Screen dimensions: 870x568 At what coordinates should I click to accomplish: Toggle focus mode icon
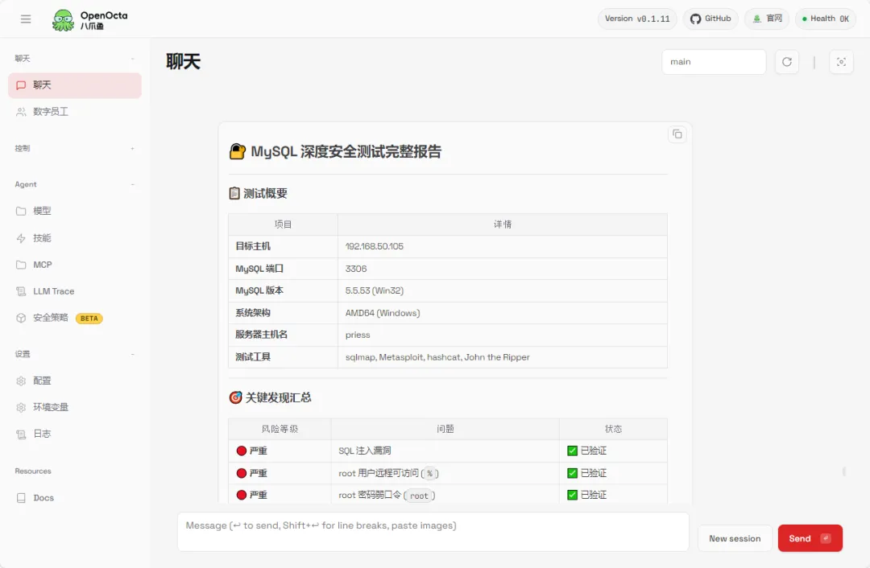pos(841,62)
